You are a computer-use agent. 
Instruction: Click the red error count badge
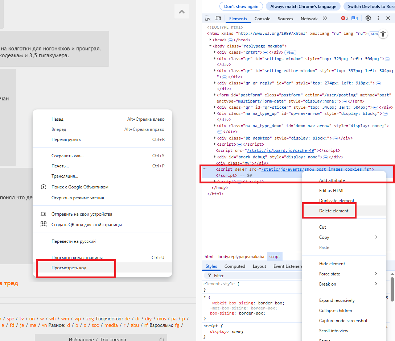pyautogui.click(x=344, y=18)
